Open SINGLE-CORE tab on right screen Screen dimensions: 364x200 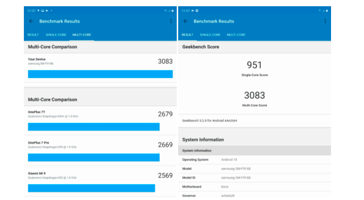pyautogui.click(x=210, y=35)
